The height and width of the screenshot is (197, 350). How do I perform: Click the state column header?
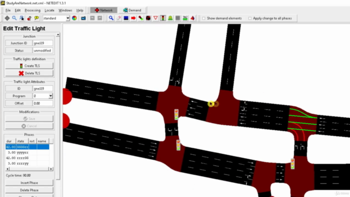click(22, 141)
